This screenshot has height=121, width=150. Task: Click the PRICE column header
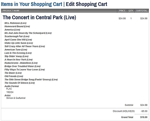pos(122,10)
